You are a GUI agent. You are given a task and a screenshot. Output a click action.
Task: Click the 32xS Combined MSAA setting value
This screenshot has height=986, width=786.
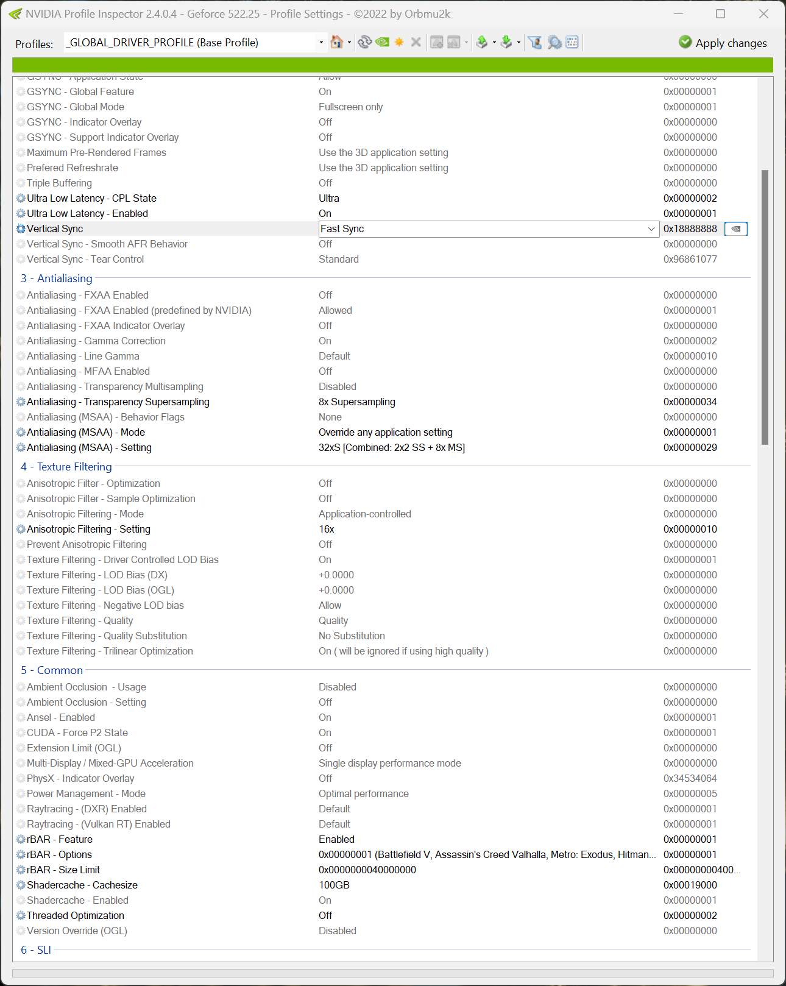click(x=392, y=448)
